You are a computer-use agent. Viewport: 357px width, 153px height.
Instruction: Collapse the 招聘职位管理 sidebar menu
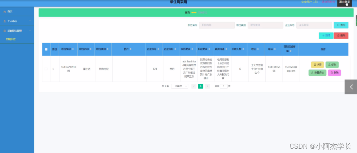click(17, 31)
